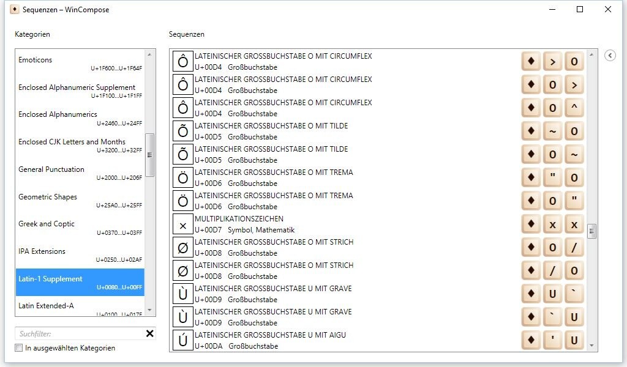The image size is (627, 367).
Task: Click the first 'x' key in the multiplication sequence
Action: tap(553, 224)
